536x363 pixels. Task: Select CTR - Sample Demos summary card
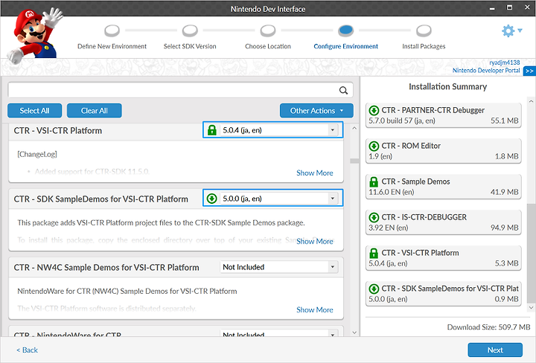click(x=444, y=187)
